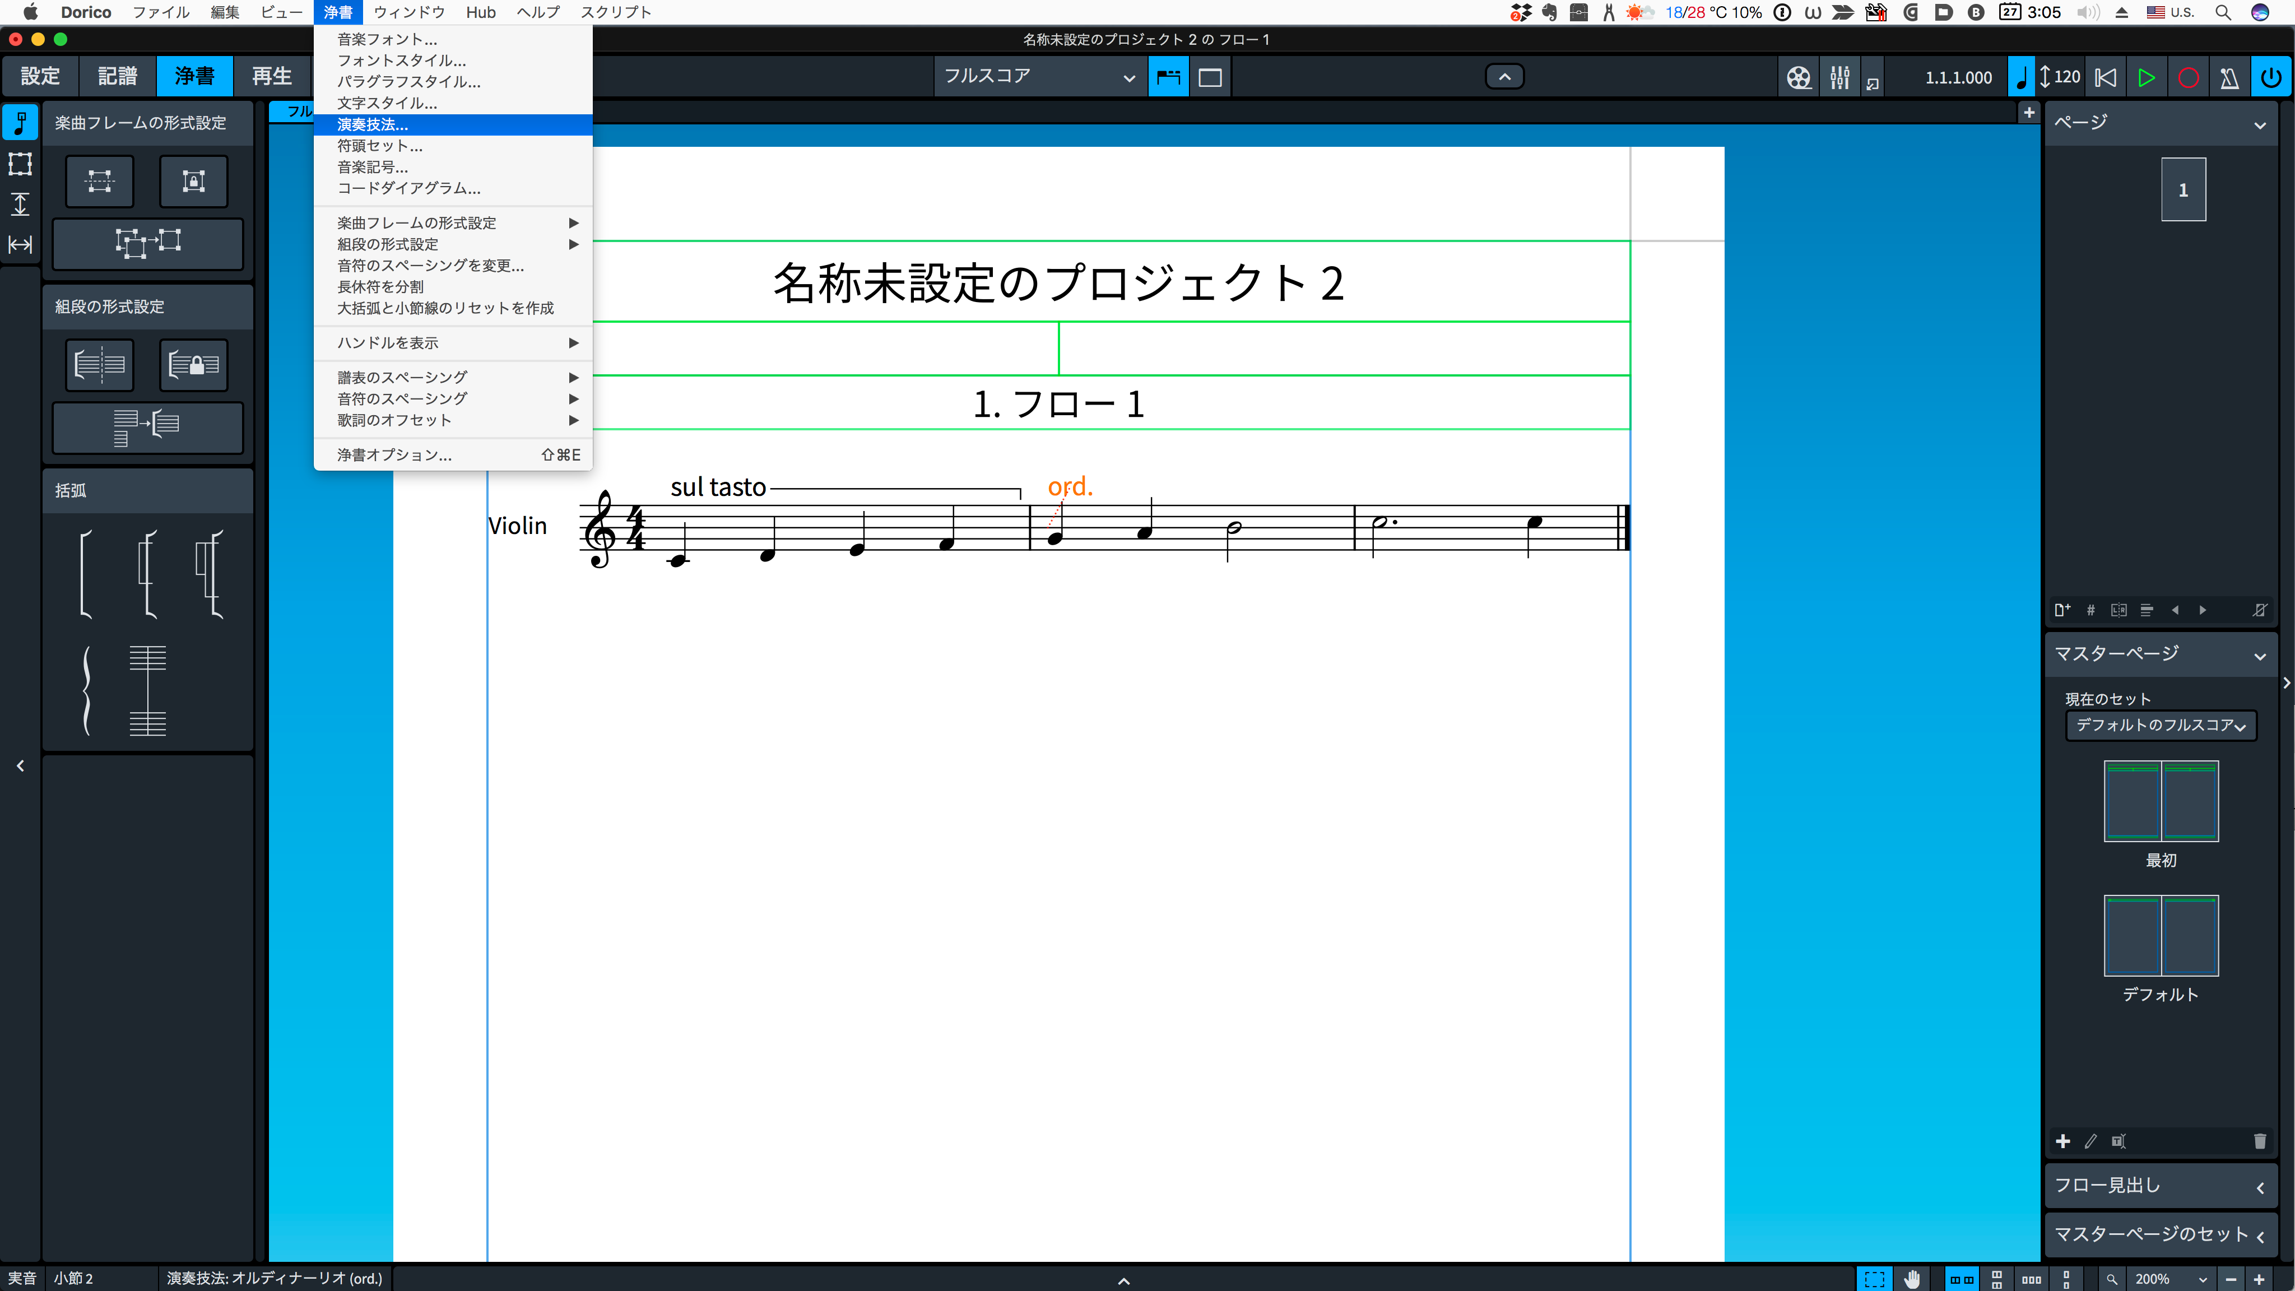Image resolution: width=2295 pixels, height=1291 pixels.
Task: Open the デフォルトのフルスコア master page set dropdown
Action: pos(2161,725)
